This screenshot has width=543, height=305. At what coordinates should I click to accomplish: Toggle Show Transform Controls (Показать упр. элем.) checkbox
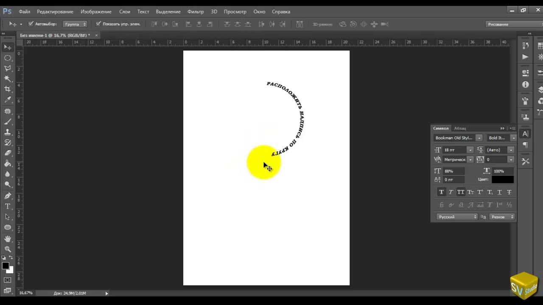click(x=98, y=24)
